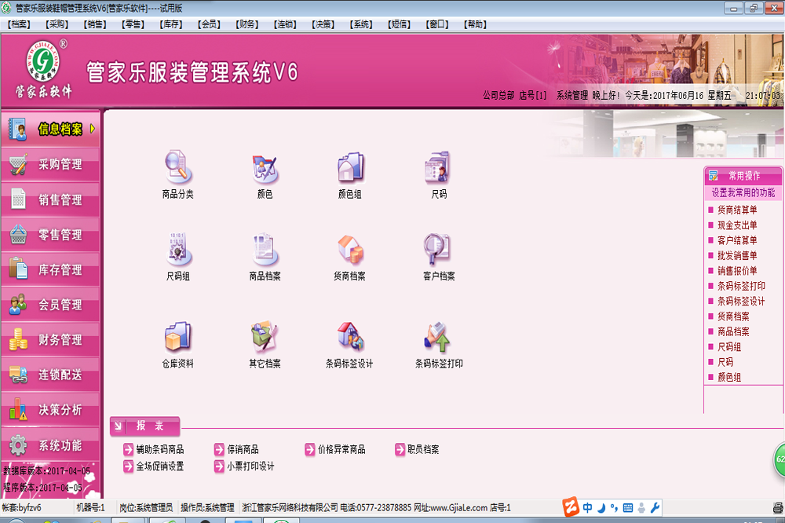
Task: Open the 全场促销设置 report link
Action: (x=154, y=466)
